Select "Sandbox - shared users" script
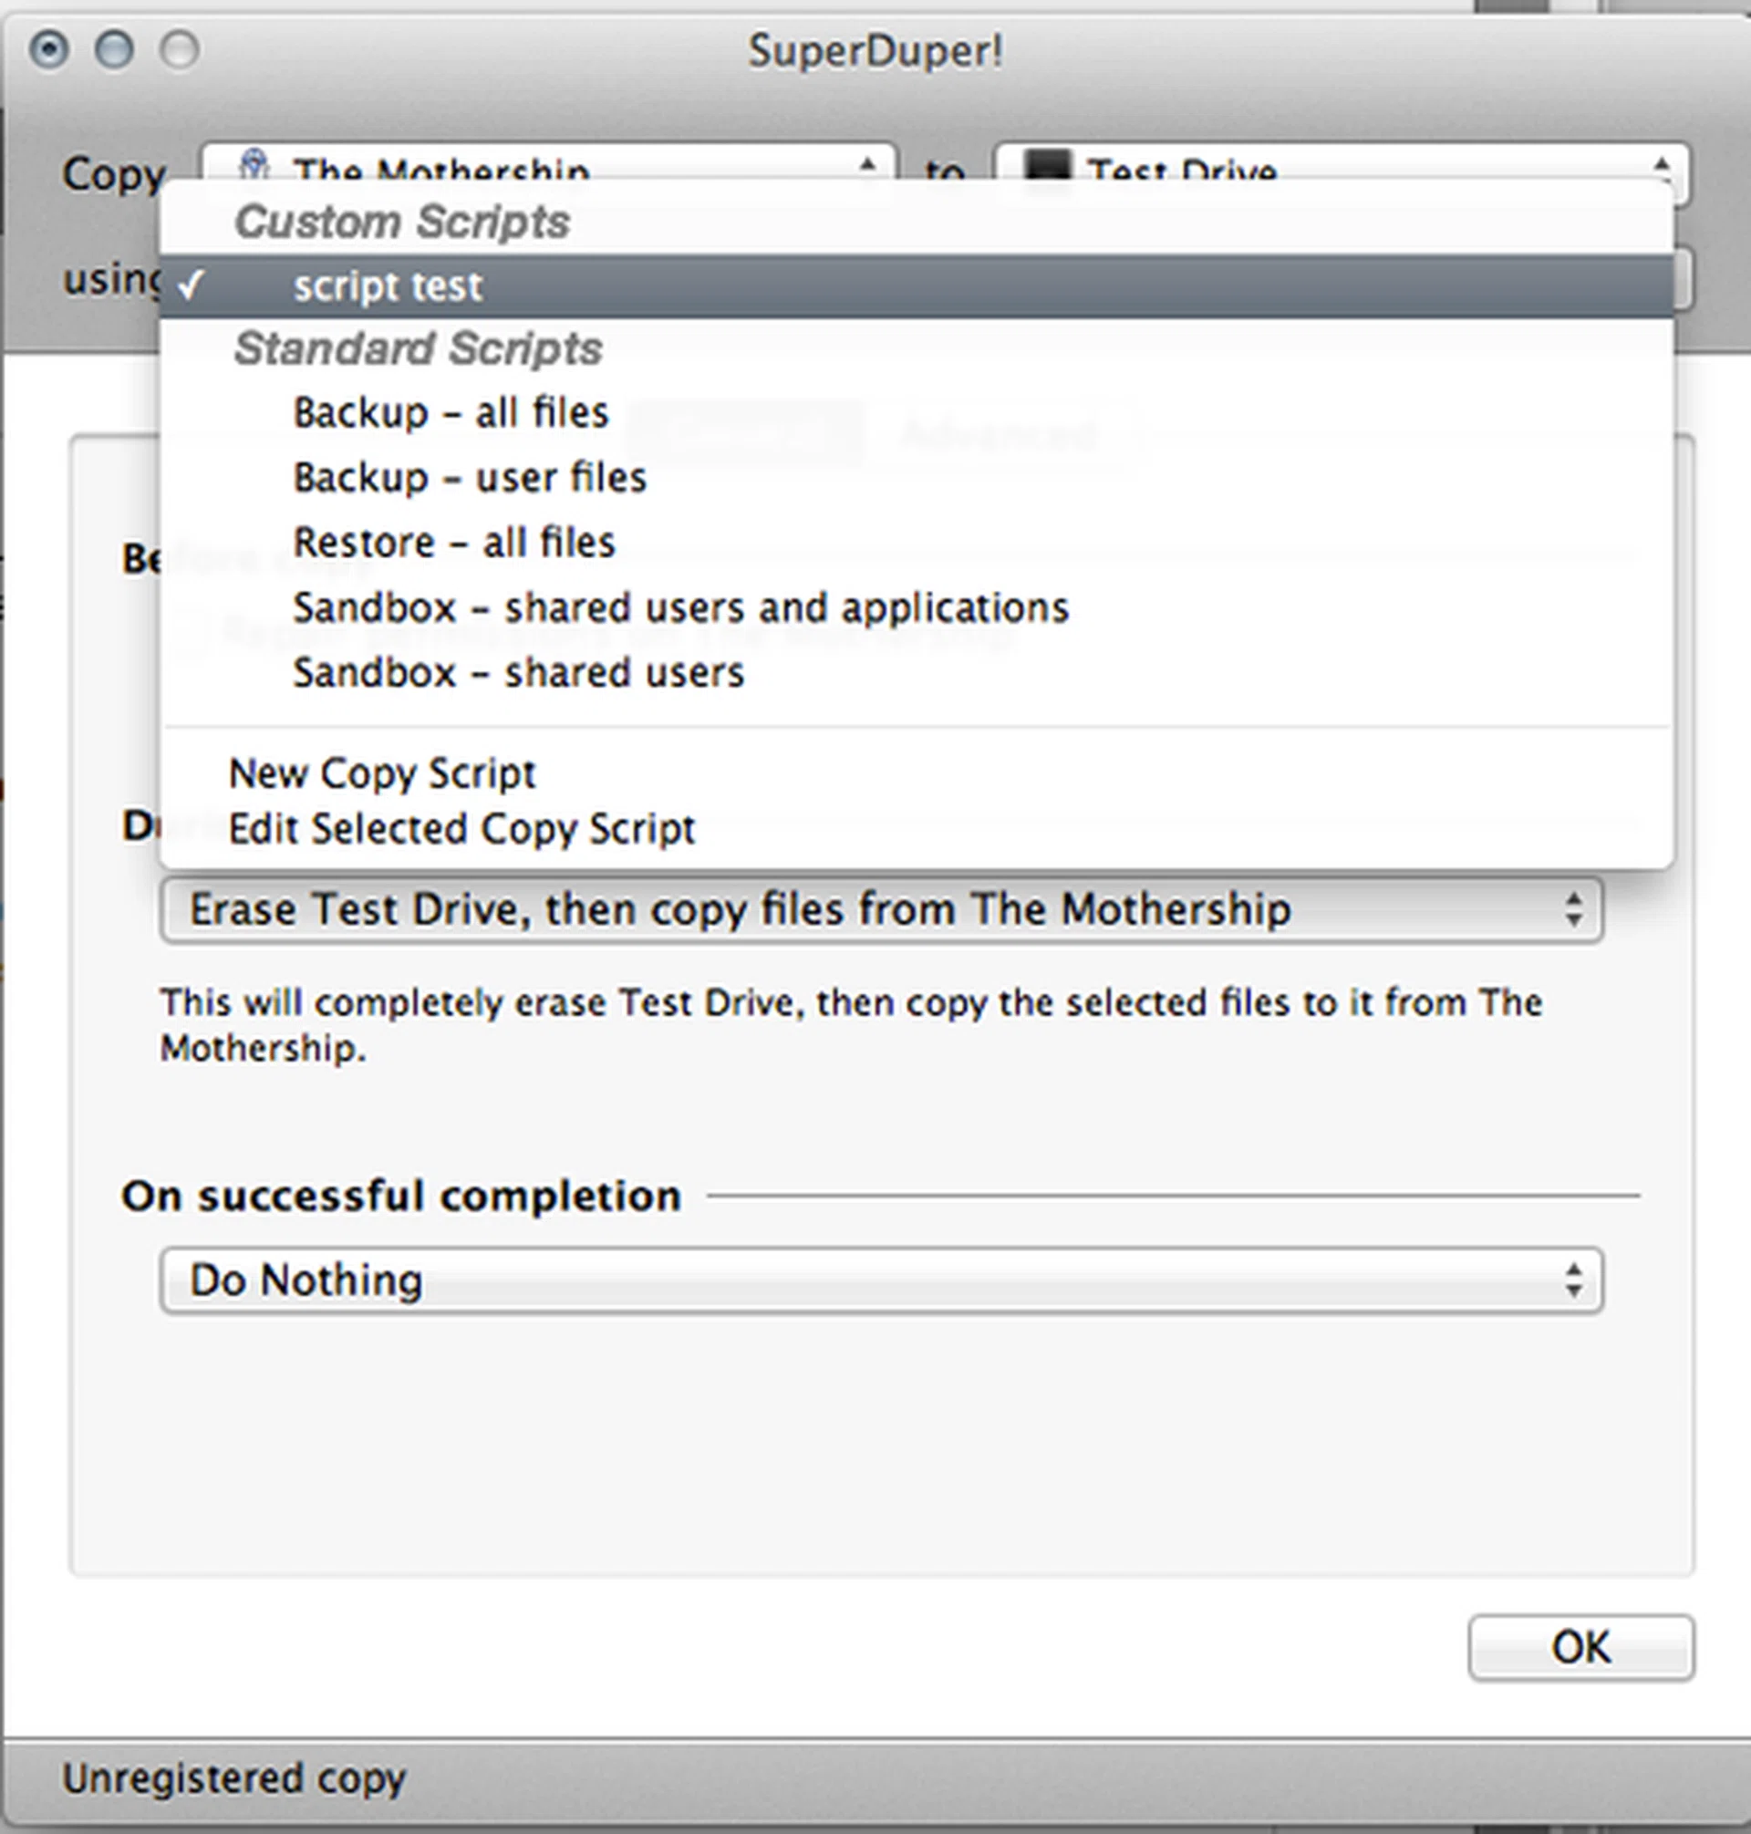The width and height of the screenshot is (1751, 1834). click(519, 671)
